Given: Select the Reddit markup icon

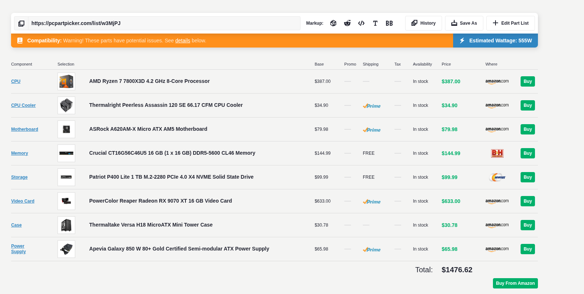Looking at the screenshot, I should pos(347,23).
